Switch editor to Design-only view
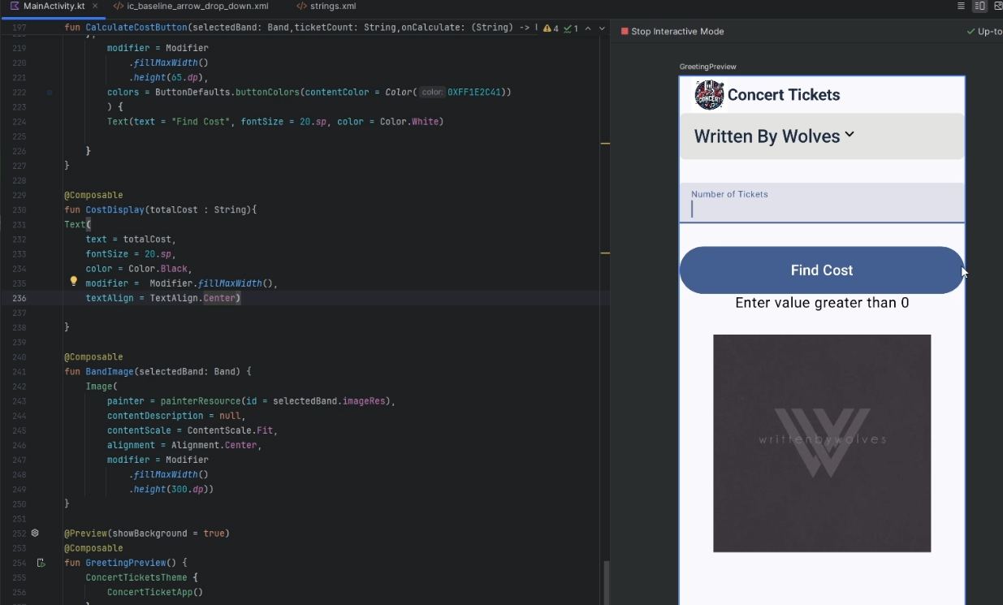This screenshot has height=605, width=1003. click(998, 6)
